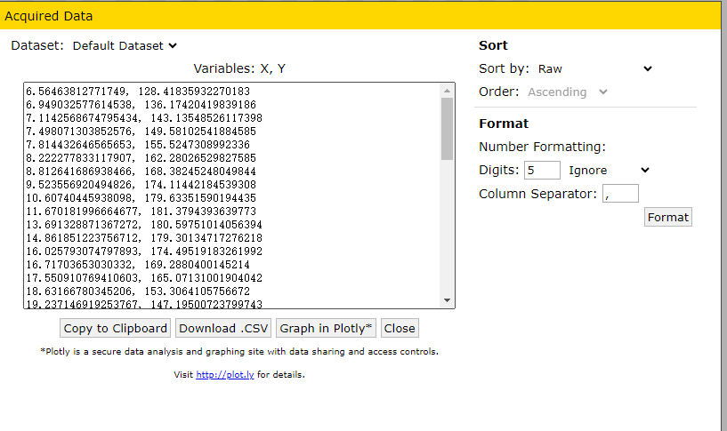
Task: Click Copy to Clipboard button
Action: pos(115,328)
